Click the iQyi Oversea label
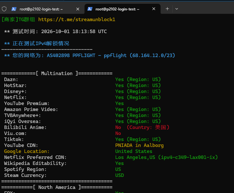 (x=22, y=121)
